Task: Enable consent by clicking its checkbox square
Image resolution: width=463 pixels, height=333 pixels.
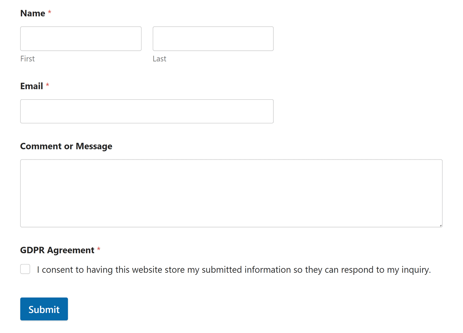Action: (25, 269)
